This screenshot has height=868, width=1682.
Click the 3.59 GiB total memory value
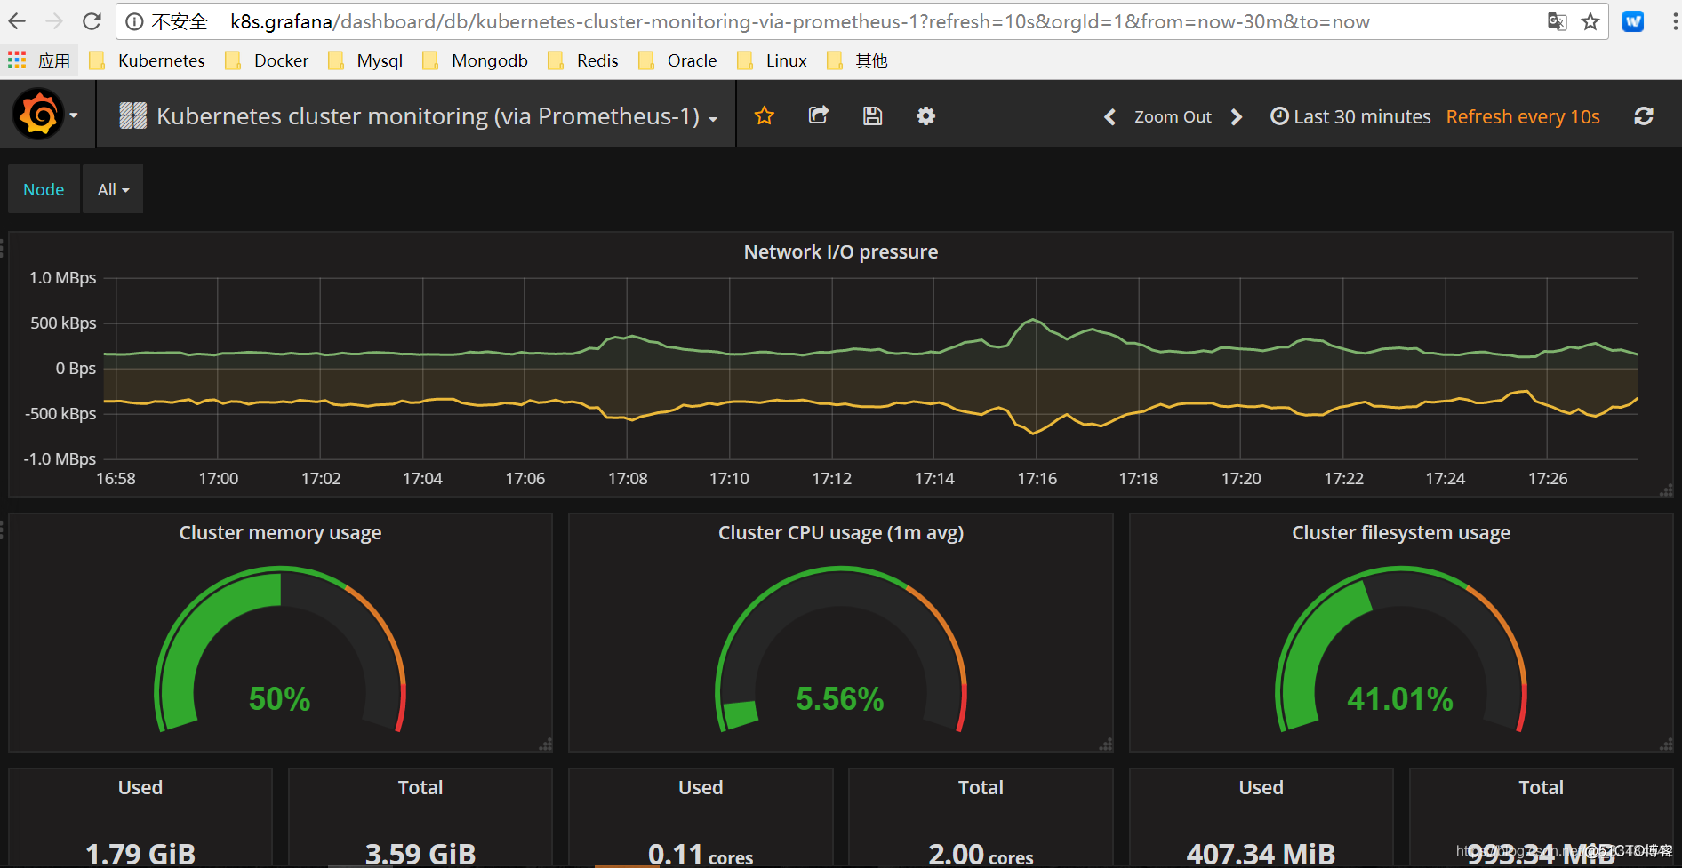[420, 854]
